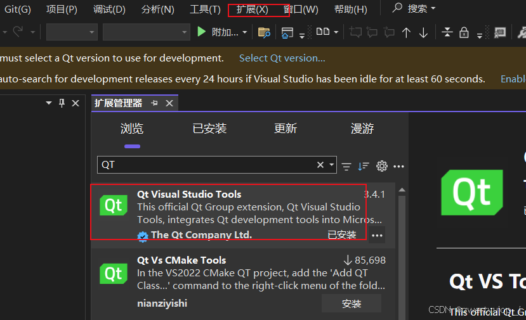Switch to the 漫游 tab
526x320 pixels.
pos(362,129)
